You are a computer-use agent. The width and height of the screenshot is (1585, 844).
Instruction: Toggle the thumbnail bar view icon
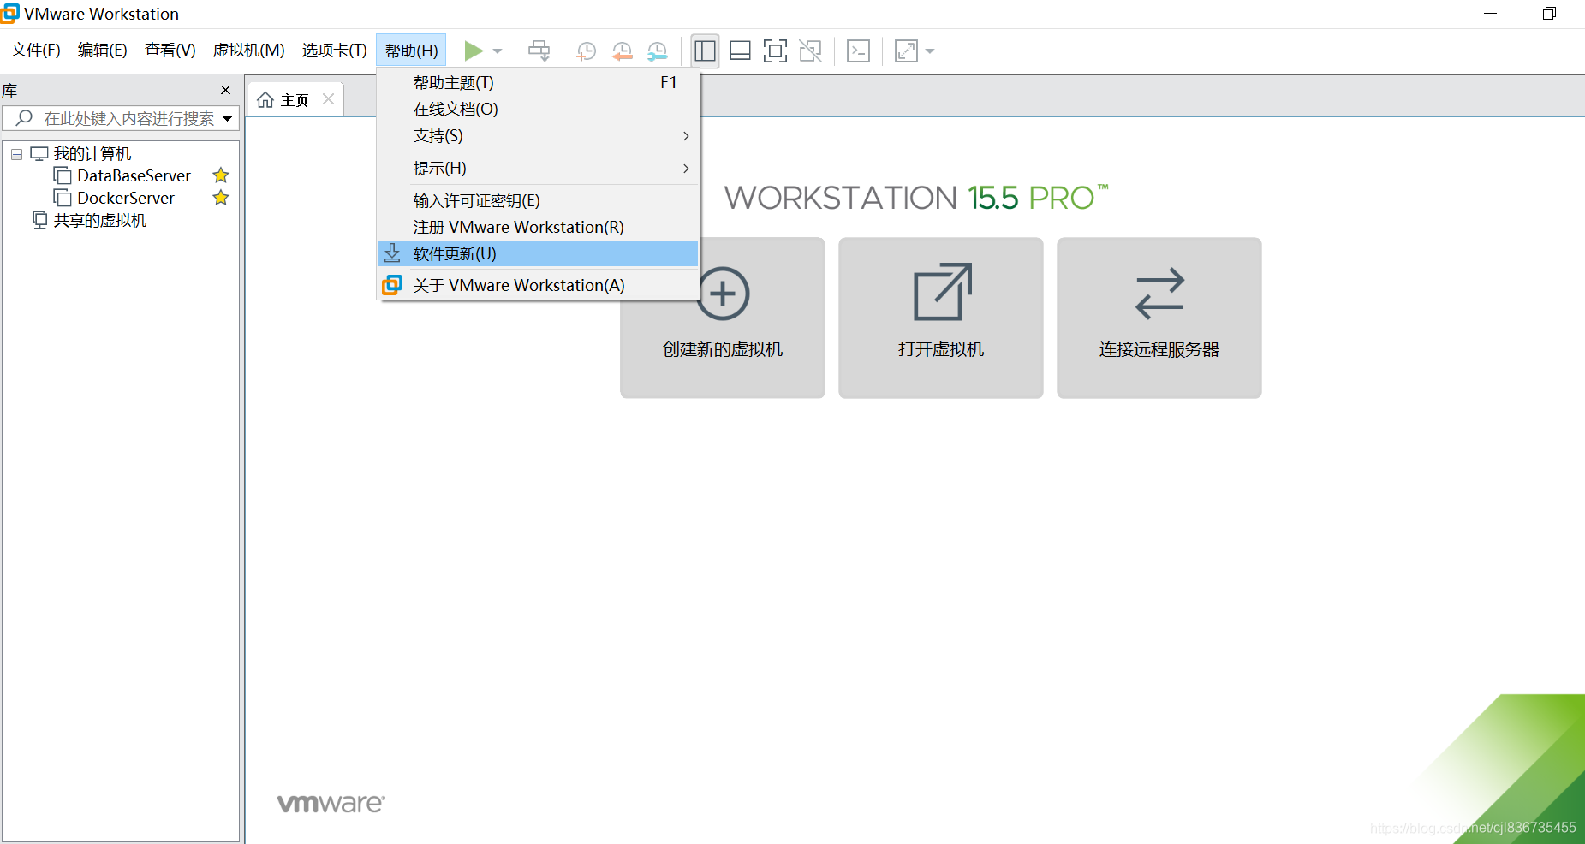[x=740, y=51]
